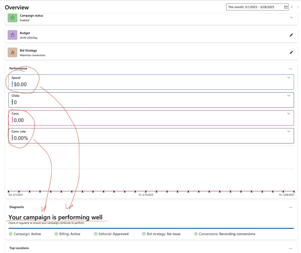
Task: Open the Conv. rate metric dropdown arrow
Action: (289, 131)
